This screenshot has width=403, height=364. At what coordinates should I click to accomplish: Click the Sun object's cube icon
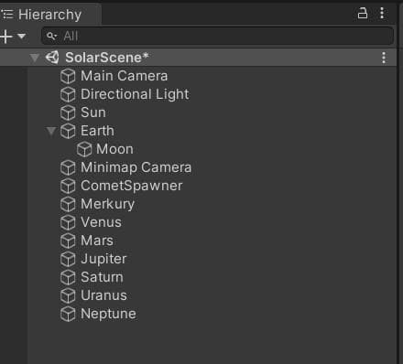(68, 112)
